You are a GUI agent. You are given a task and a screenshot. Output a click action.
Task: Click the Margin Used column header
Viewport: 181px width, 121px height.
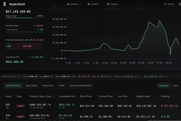coord(143,96)
